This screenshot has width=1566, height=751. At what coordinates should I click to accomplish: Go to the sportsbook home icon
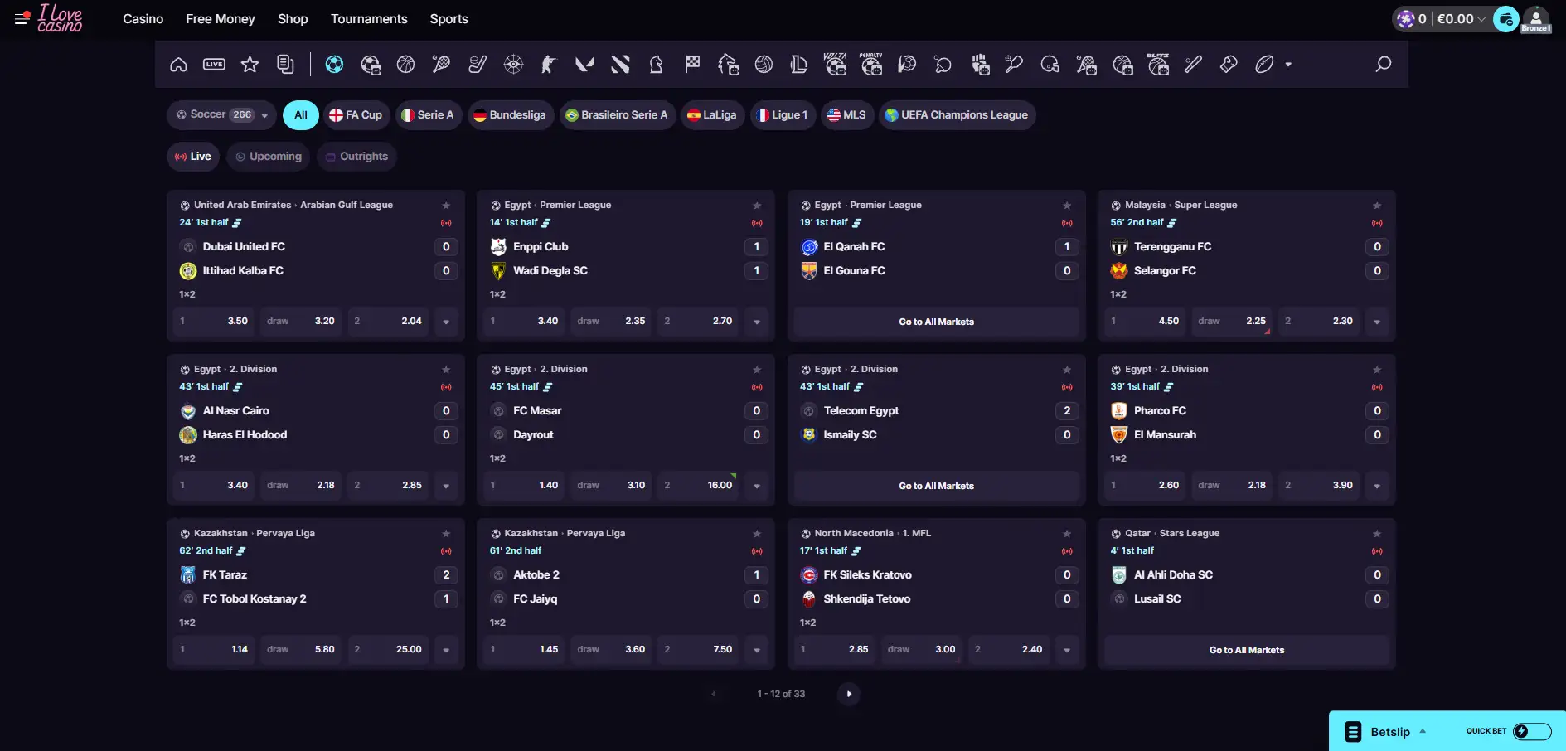(178, 65)
